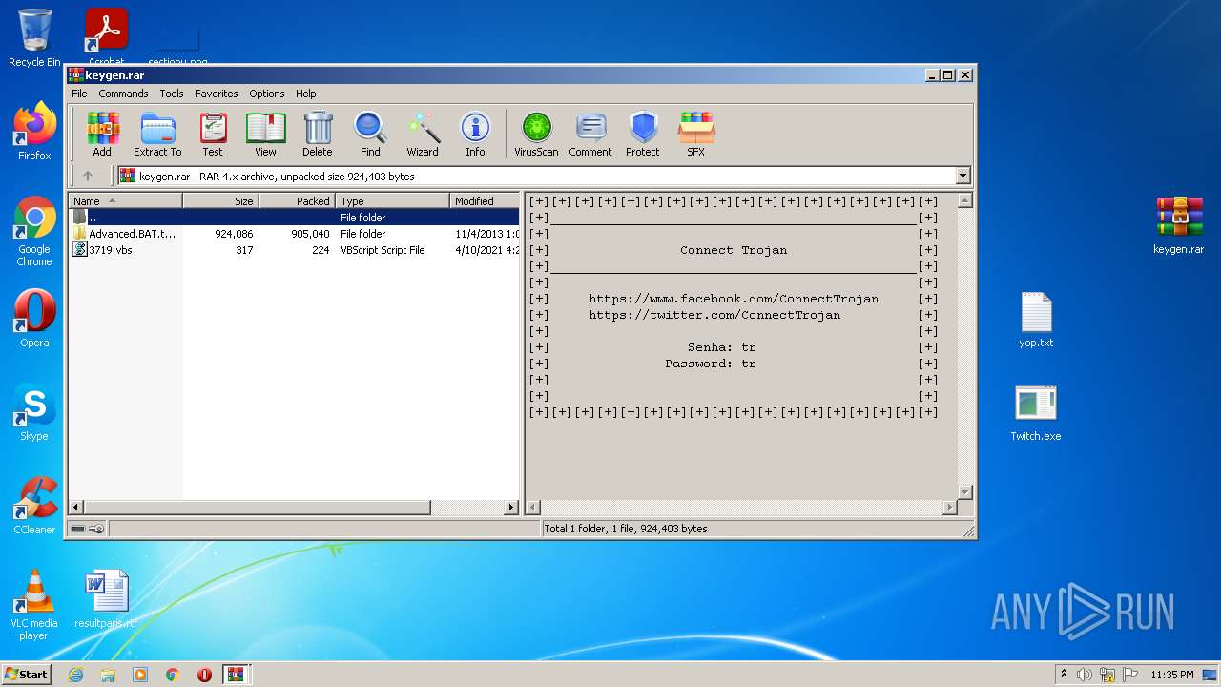Open the Help menu
Viewport: 1221px width, 687px height.
(305, 94)
